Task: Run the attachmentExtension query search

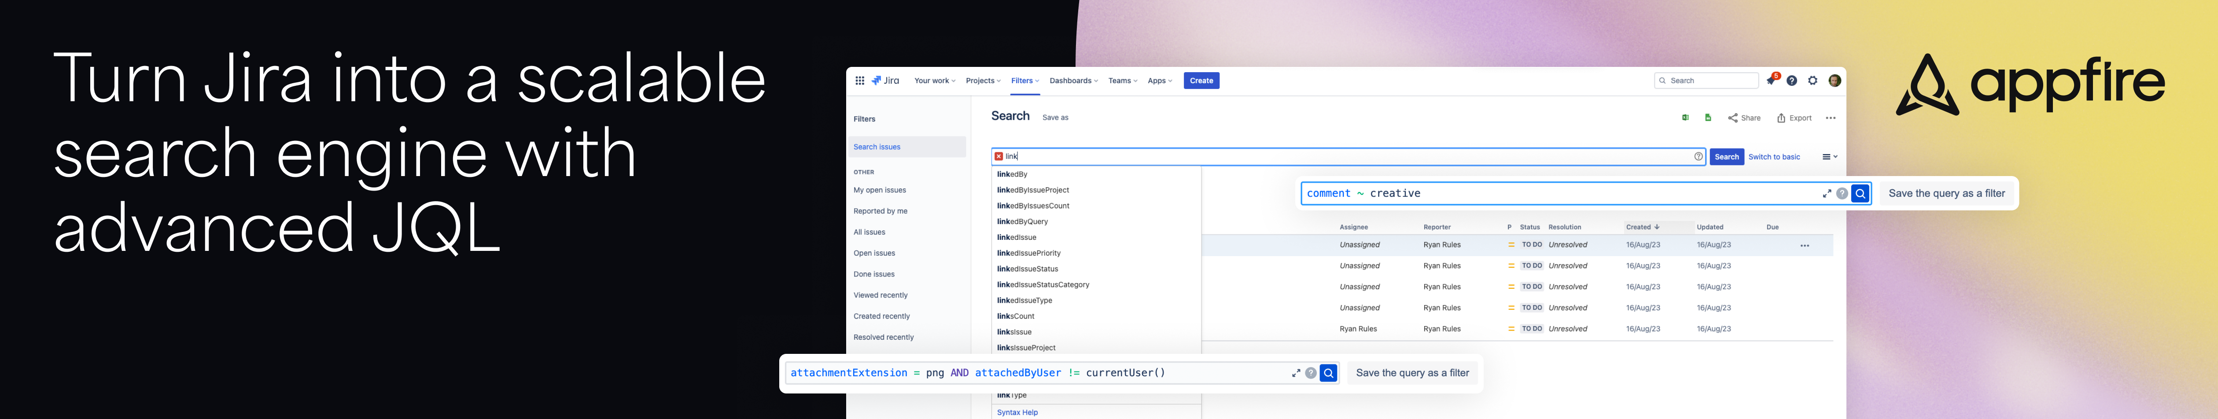Action: pos(1329,373)
